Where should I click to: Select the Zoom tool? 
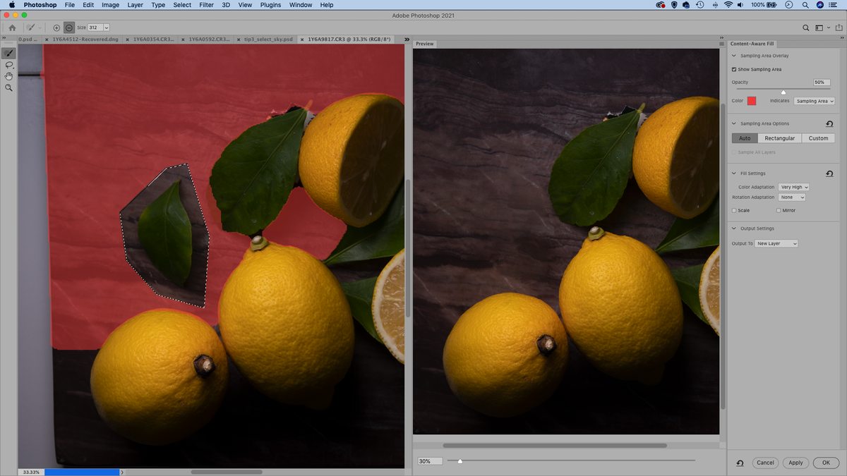8,87
